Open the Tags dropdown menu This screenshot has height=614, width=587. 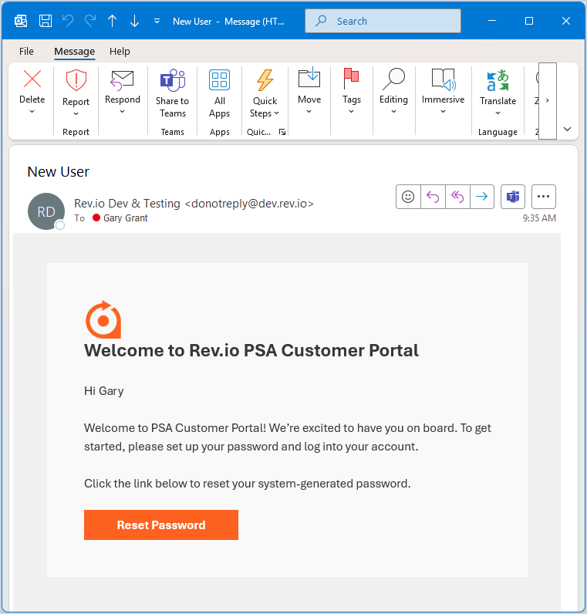point(352,111)
